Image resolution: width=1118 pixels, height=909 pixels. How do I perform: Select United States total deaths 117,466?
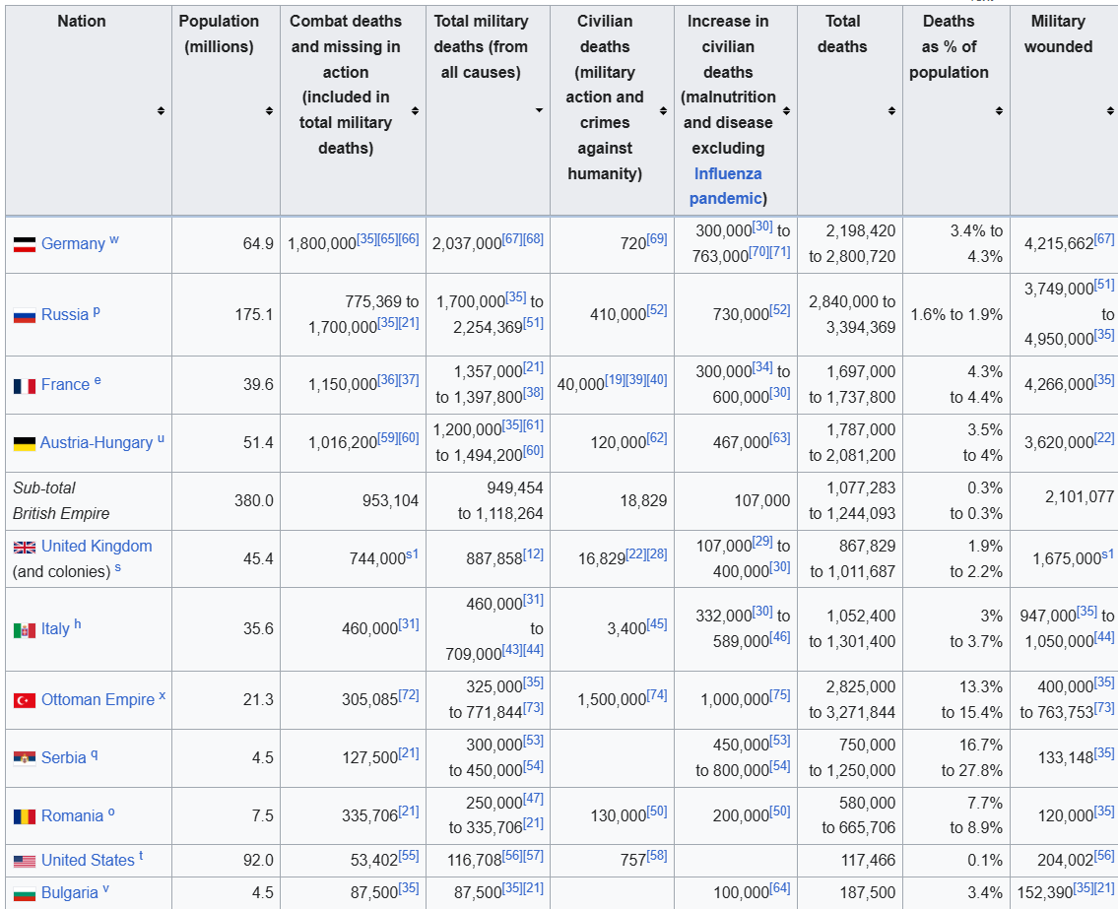tap(869, 861)
